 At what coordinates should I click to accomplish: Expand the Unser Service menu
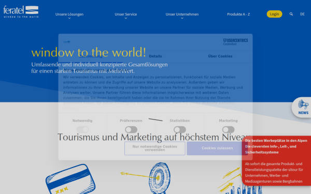tap(126, 15)
